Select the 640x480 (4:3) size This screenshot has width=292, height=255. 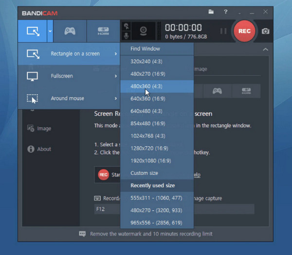point(157,111)
